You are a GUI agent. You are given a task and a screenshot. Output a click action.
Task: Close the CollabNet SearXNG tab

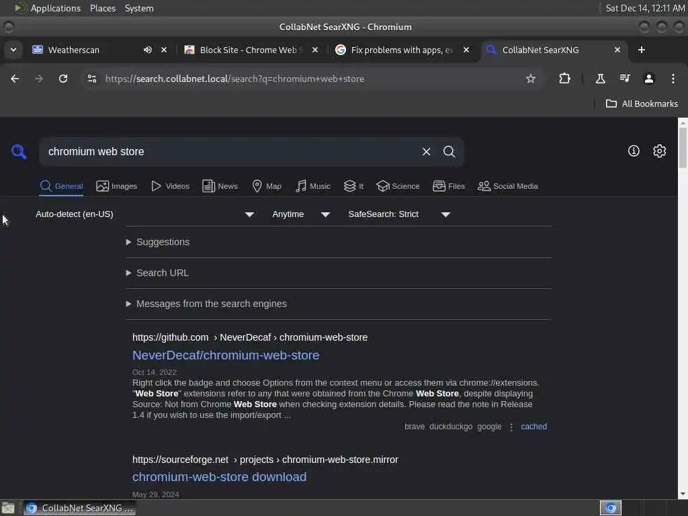(x=617, y=50)
